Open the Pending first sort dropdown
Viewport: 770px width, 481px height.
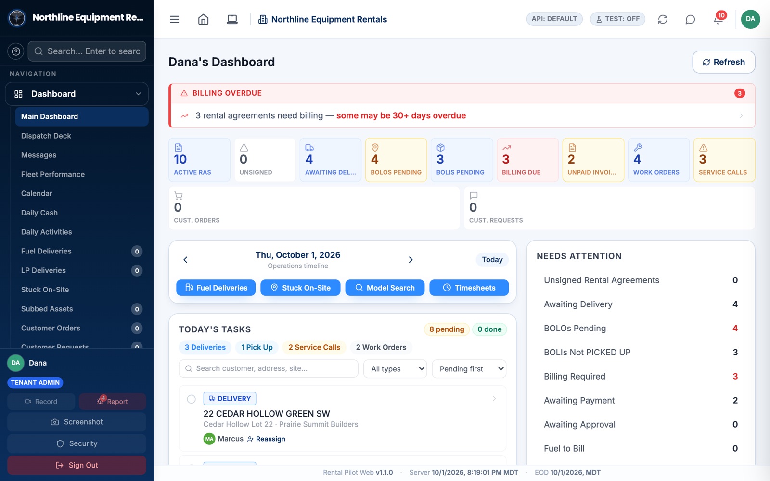469,369
